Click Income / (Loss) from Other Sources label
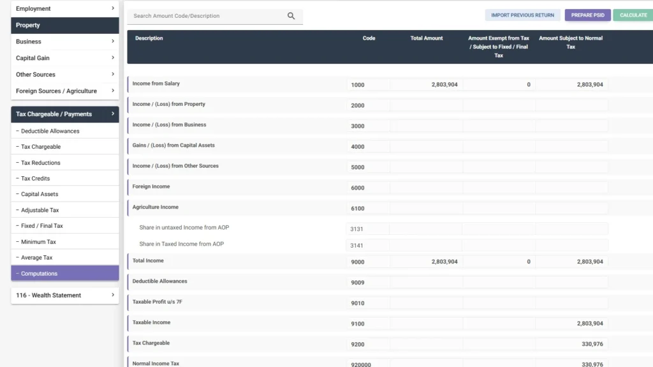 click(175, 165)
